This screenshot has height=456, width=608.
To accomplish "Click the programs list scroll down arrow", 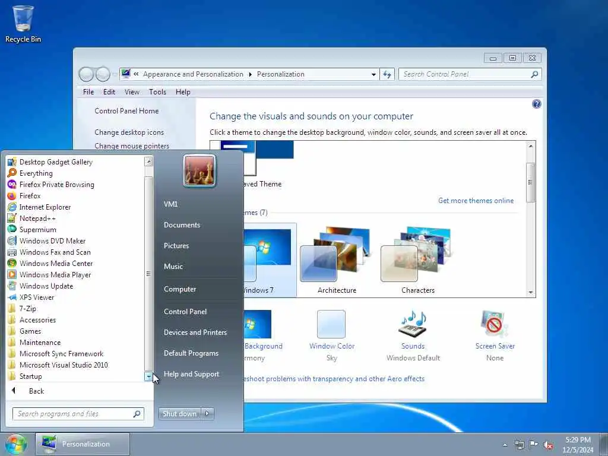I will [x=148, y=376].
